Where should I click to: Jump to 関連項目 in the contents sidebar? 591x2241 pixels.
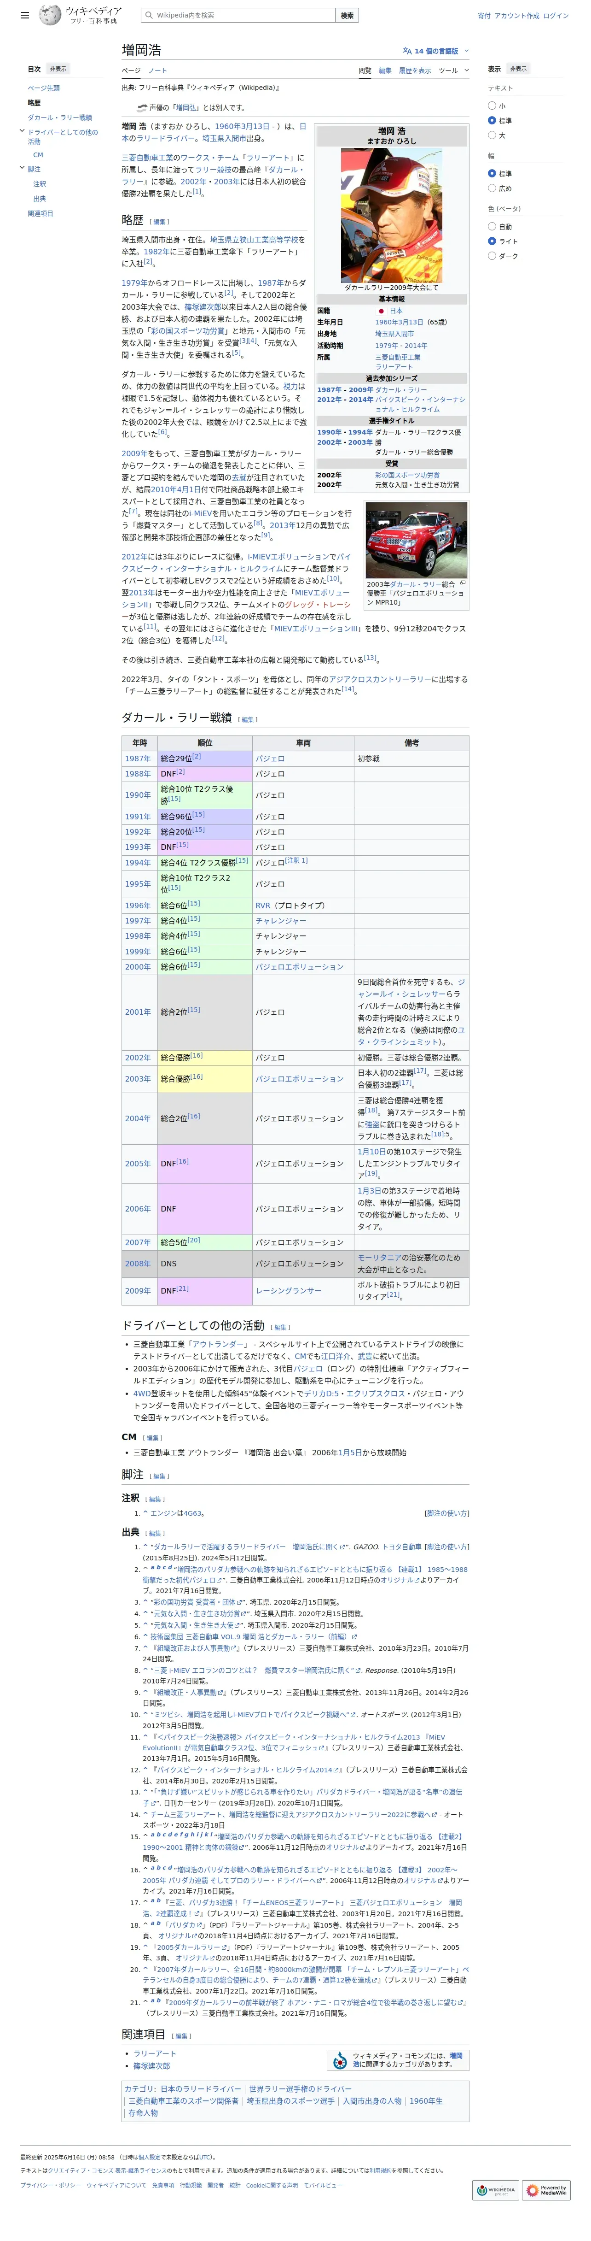[40, 213]
